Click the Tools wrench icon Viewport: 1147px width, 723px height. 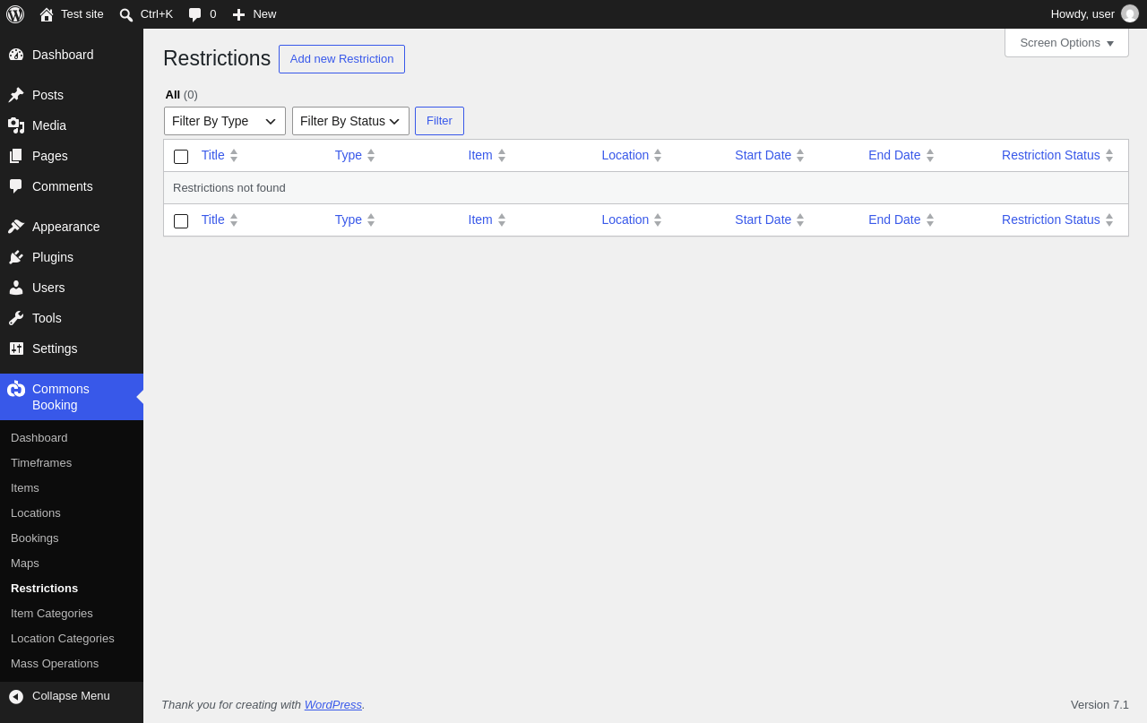[16, 318]
